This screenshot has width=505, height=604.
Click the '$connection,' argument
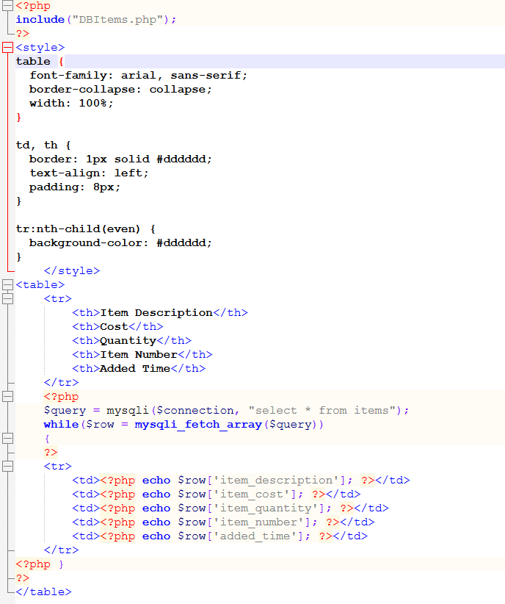198,410
